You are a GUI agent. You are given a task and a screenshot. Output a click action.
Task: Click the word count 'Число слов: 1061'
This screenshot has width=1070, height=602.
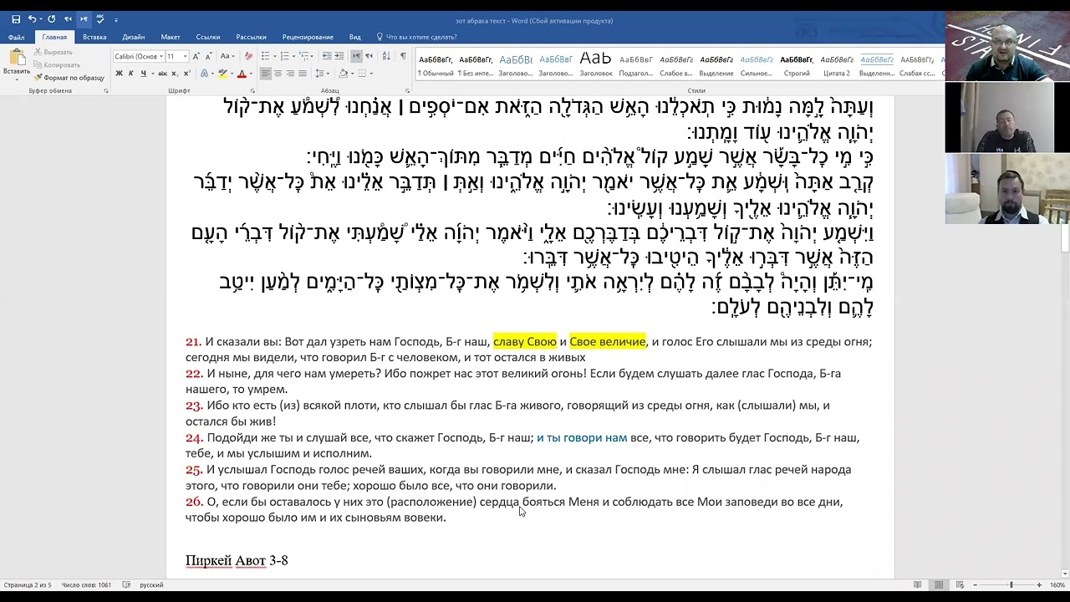point(86,585)
